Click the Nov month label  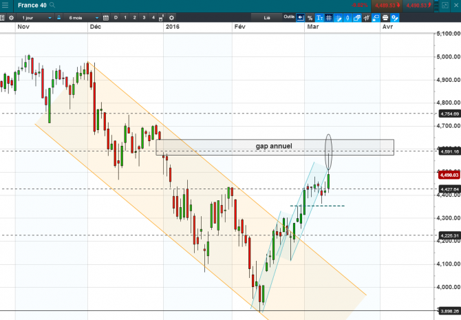click(x=23, y=27)
